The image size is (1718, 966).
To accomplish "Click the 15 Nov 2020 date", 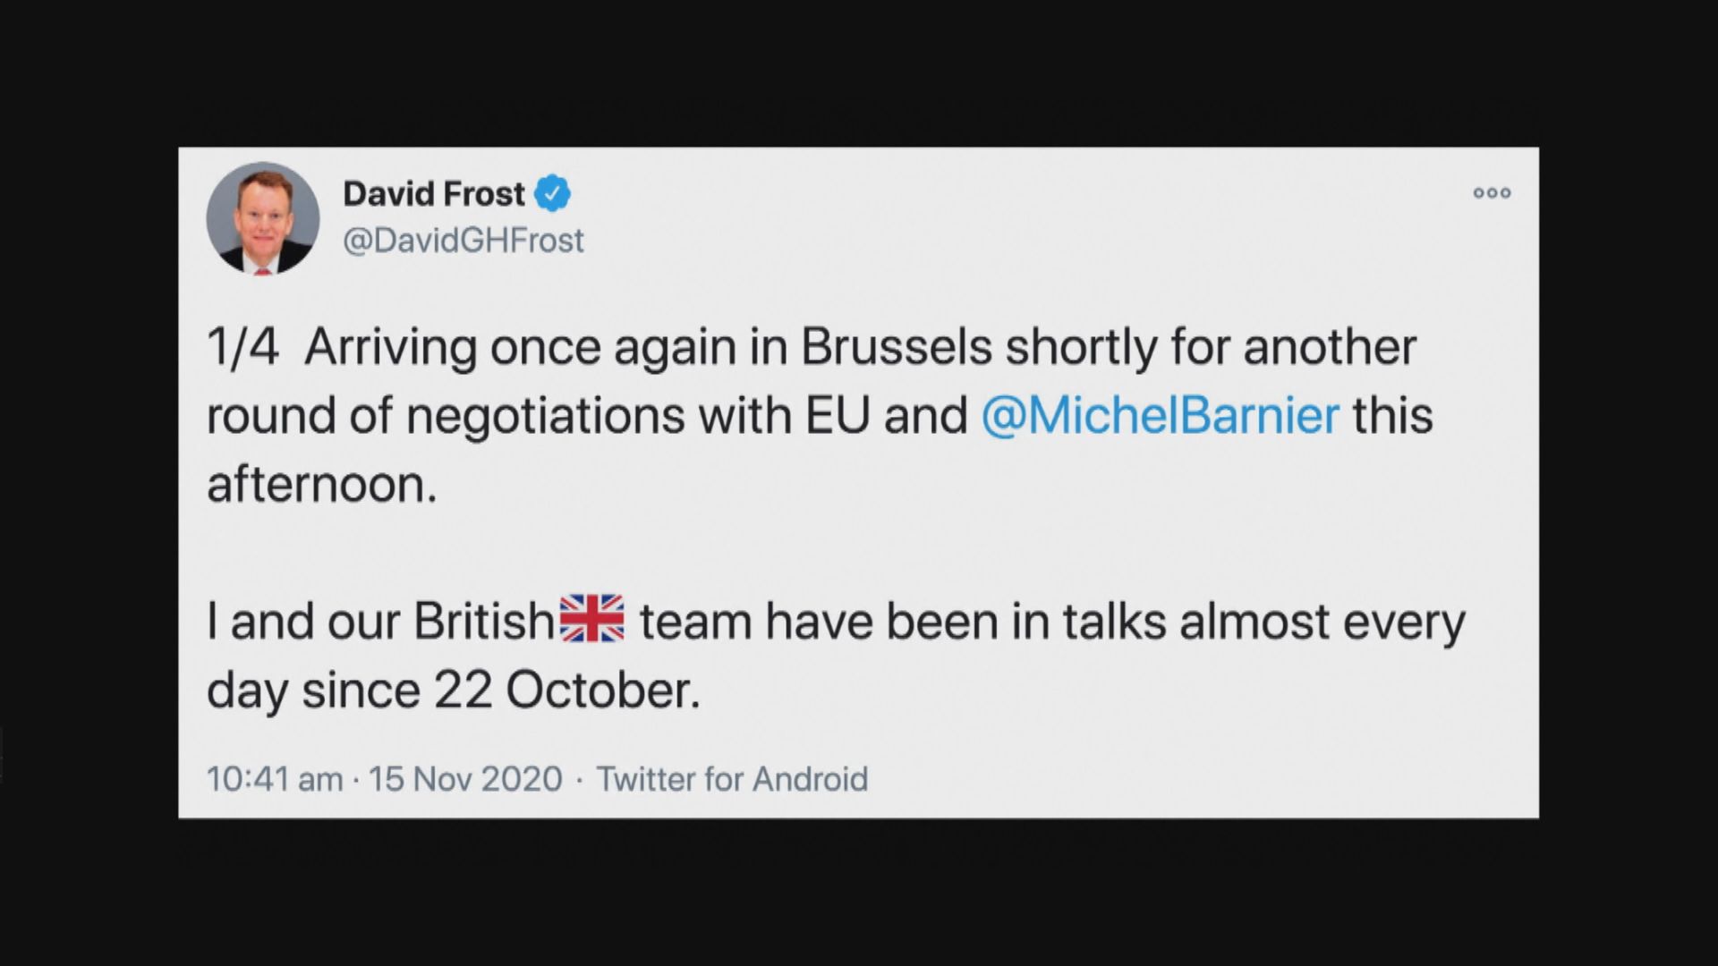I will 465,779.
